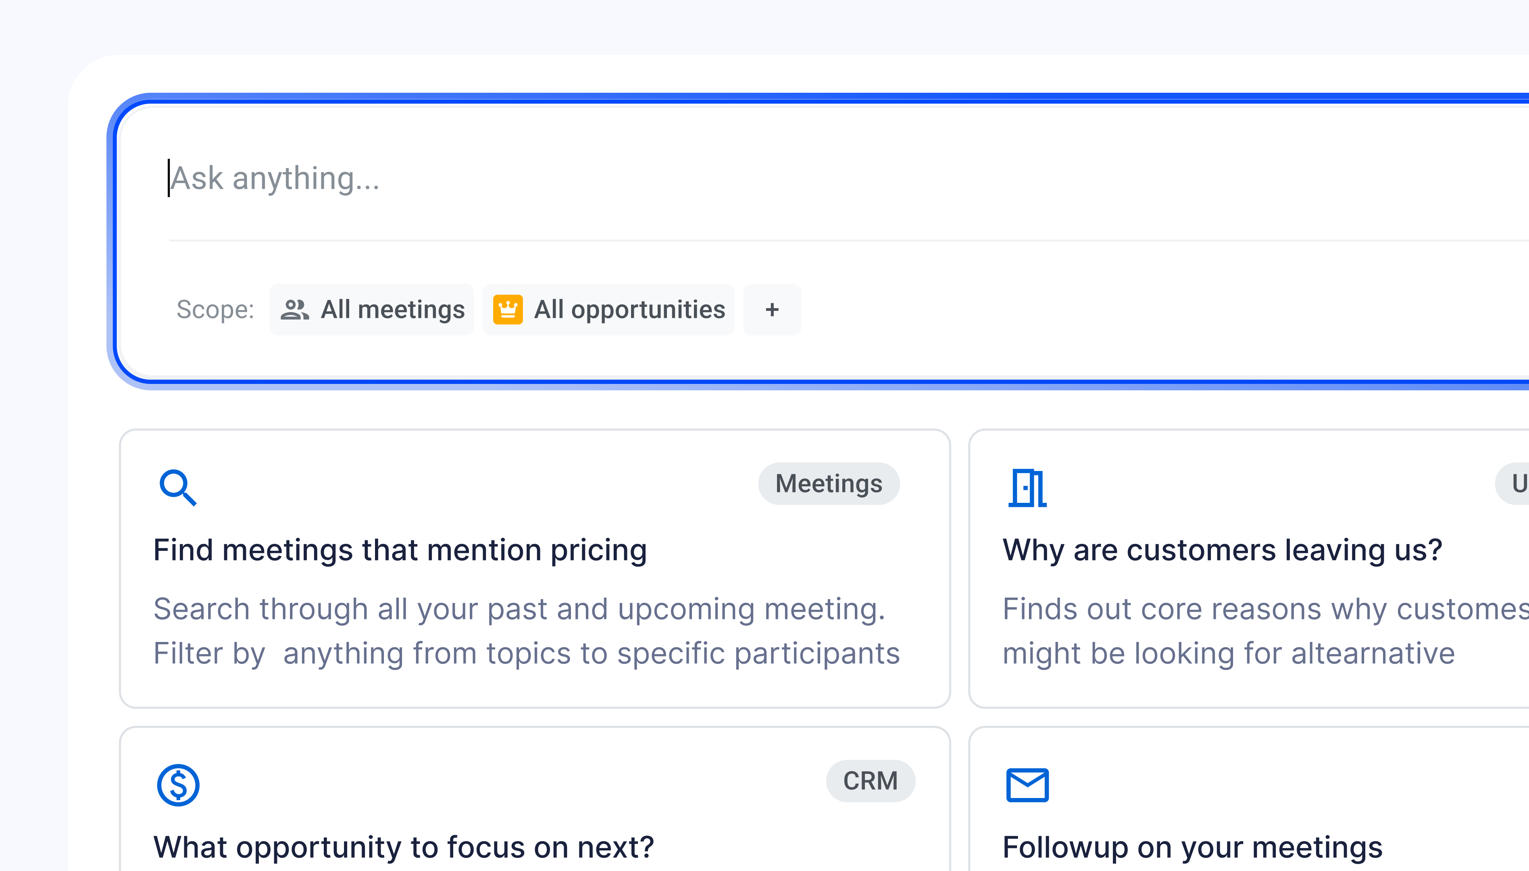Click the orange crown opportunities icon
The image size is (1529, 871).
coord(507,310)
